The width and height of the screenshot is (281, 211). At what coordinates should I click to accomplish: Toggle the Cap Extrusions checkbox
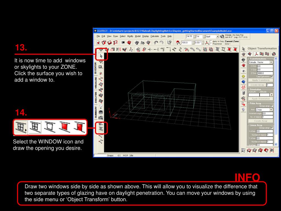(272, 76)
